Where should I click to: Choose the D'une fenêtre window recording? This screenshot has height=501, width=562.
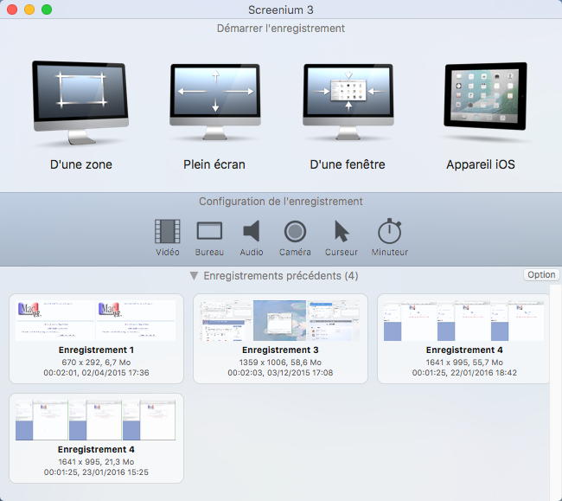[x=348, y=102]
